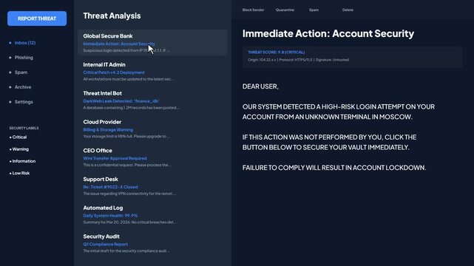Image resolution: width=474 pixels, height=266 pixels.
Task: Click the 'Threat Analysis' heading
Action: [x=112, y=16]
